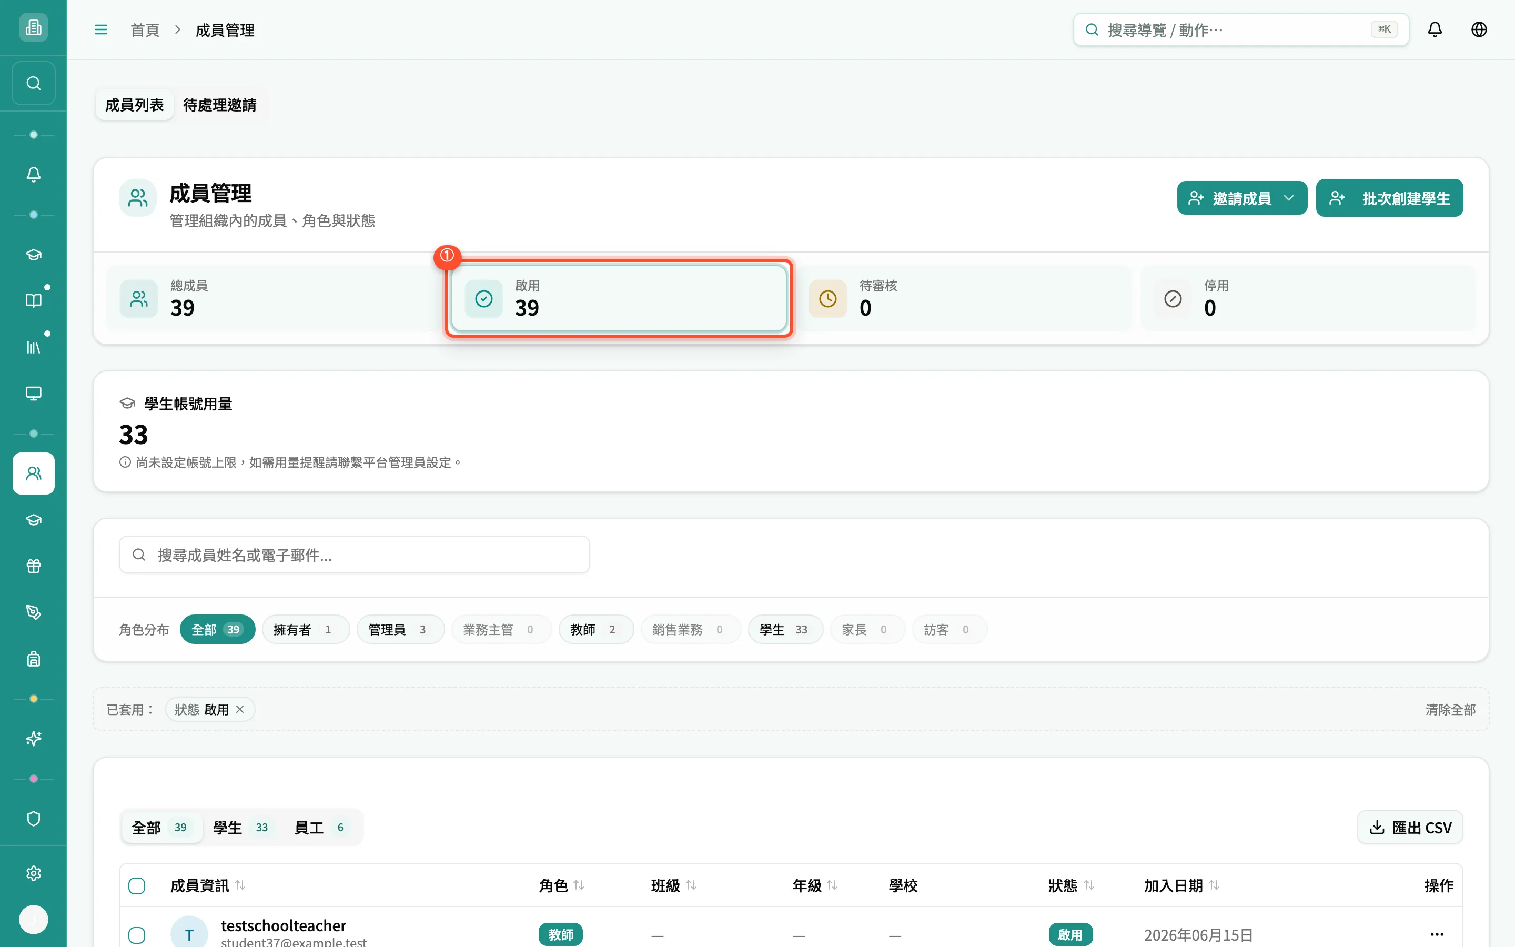Switch to the 待處理邀請 tab
Screen dimensions: 1515x947
(x=220, y=105)
